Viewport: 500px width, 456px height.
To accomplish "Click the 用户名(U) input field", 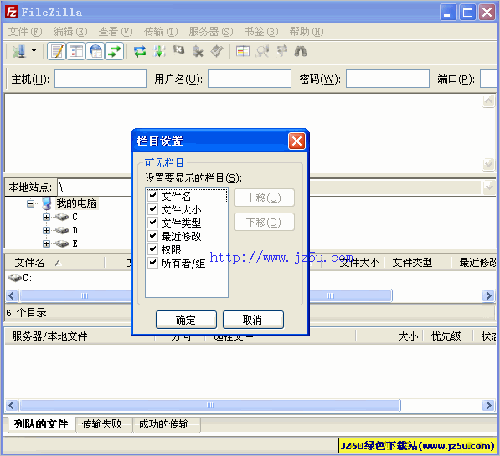I will (250, 79).
